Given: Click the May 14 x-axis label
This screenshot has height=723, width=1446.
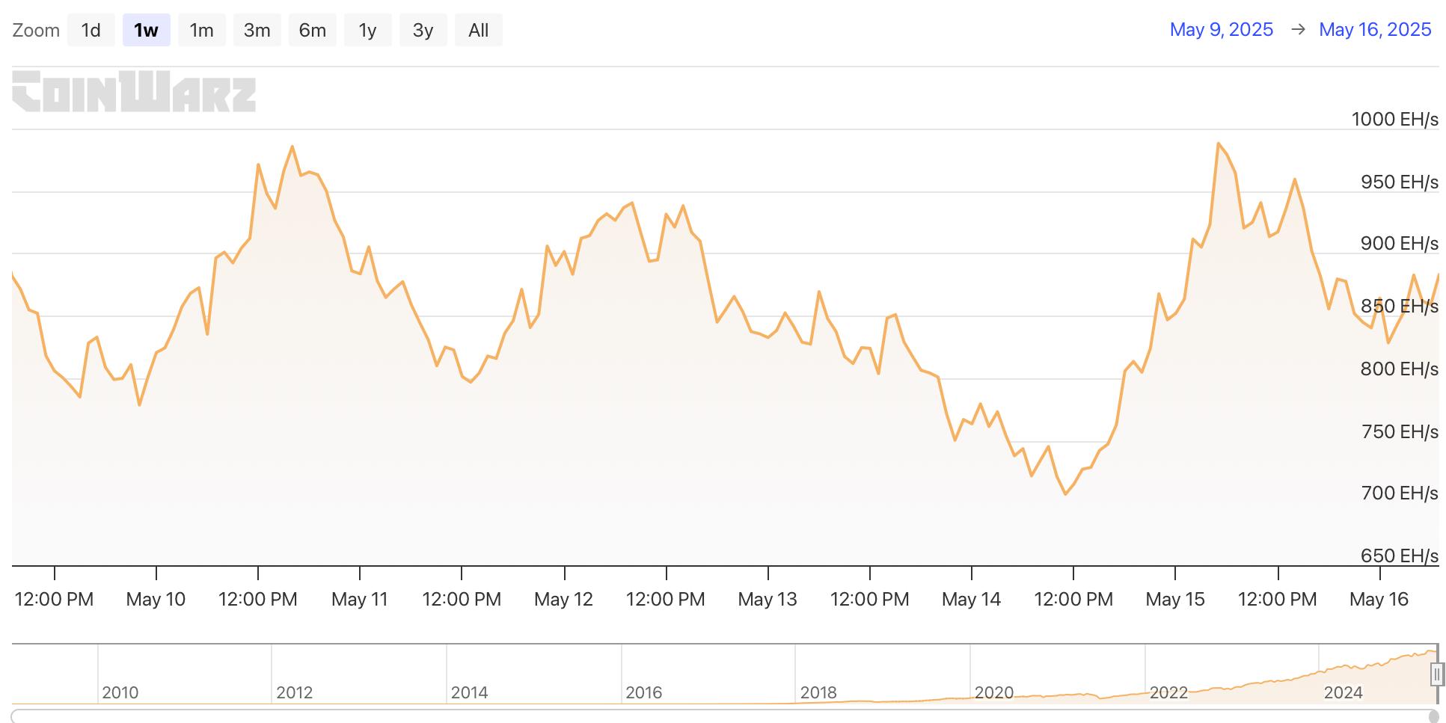Looking at the screenshot, I should 971,599.
